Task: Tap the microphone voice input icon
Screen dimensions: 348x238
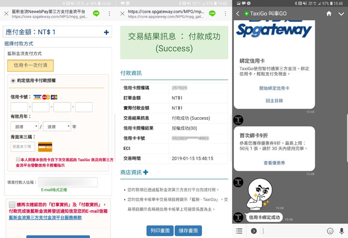Action: coord(342,231)
